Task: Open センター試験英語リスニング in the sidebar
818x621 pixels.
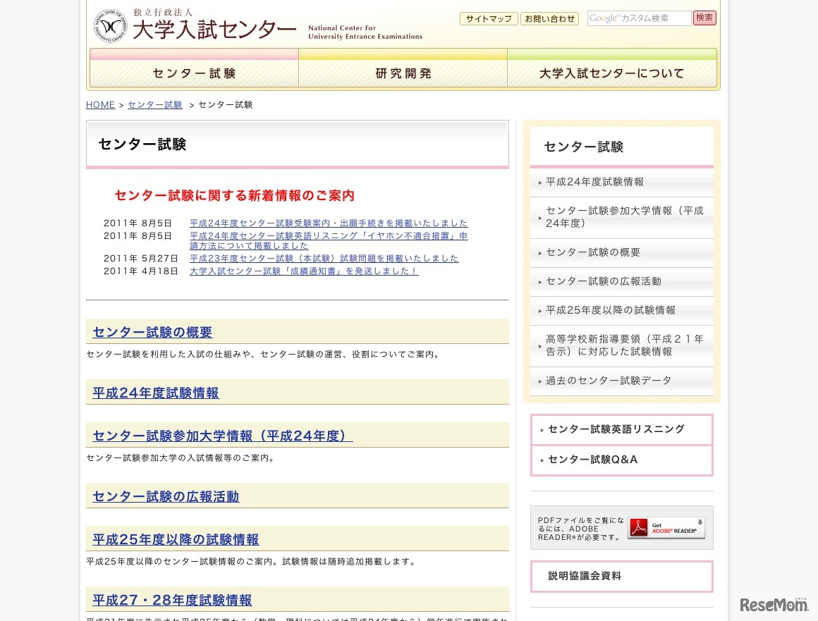Action: tap(615, 429)
